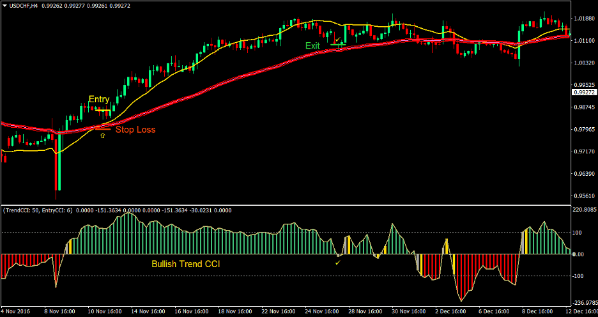Click price axis level 1.01100
This screenshot has width=598, height=317.
tap(585, 40)
